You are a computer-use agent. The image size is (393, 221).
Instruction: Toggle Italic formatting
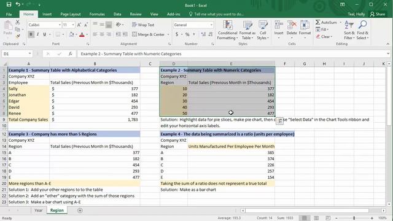[37, 34]
